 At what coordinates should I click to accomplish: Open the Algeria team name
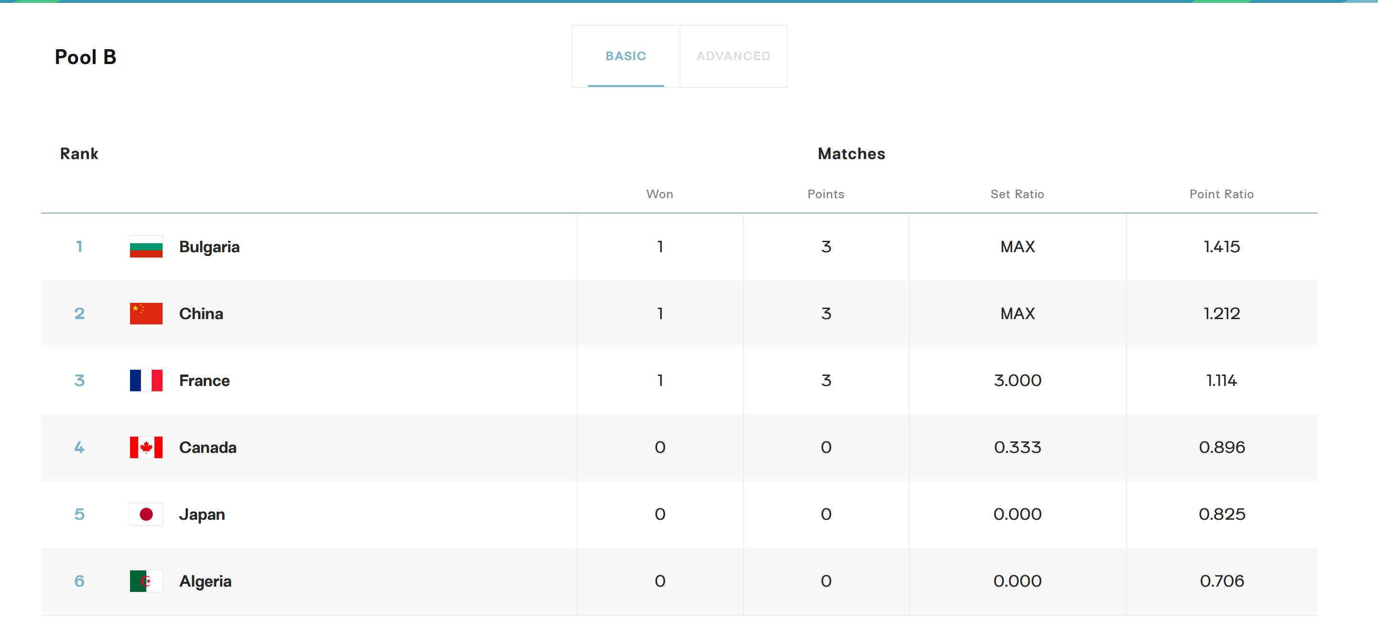(206, 581)
